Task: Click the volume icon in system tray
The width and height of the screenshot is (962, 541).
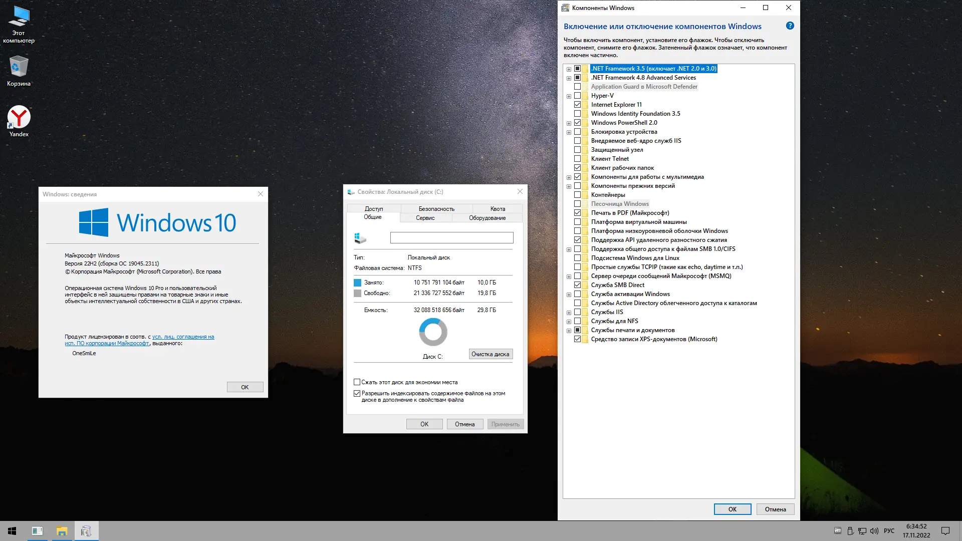Action: (x=874, y=531)
